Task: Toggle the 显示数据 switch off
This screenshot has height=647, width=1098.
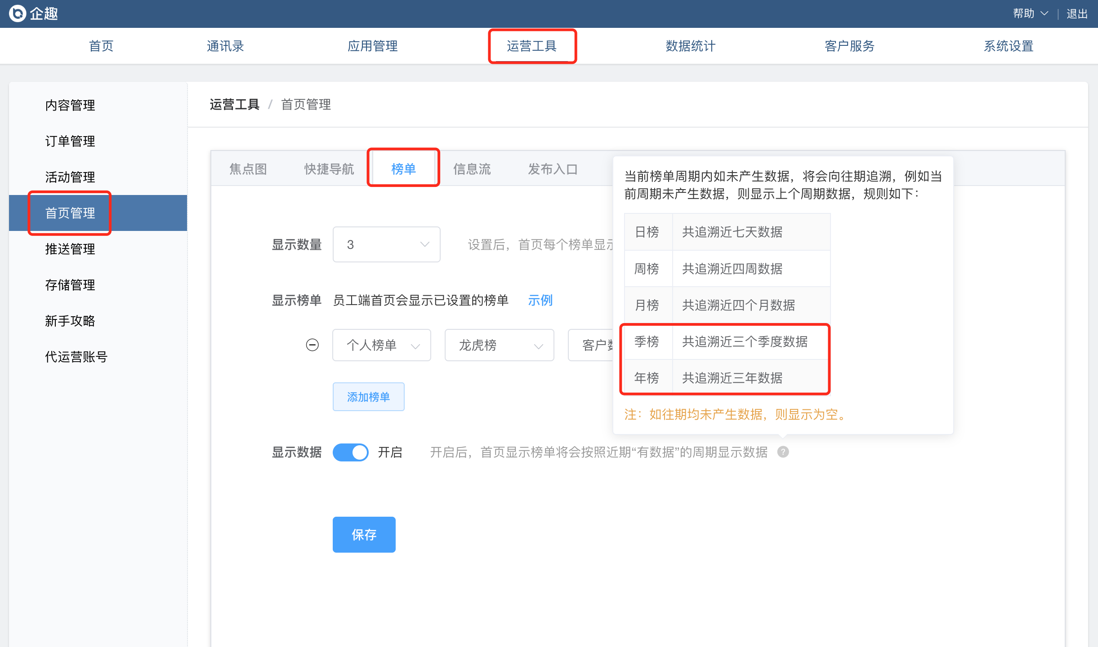Action: click(x=350, y=452)
